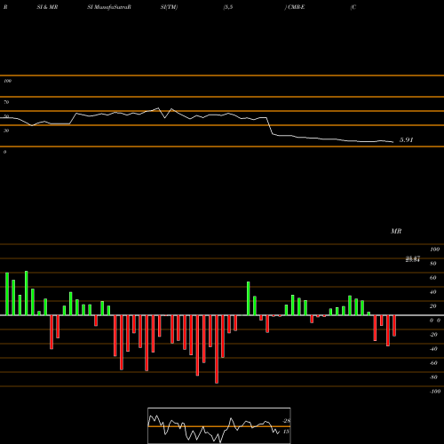Click the -100 axis label on the MR chart
Viewport: 444px width, 444px height.
[435, 392]
